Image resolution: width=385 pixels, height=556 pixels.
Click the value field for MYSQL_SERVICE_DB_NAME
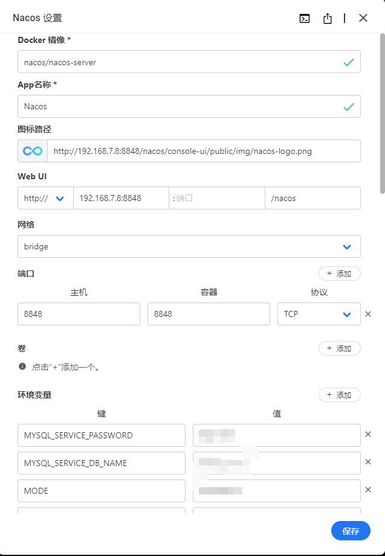(277, 463)
